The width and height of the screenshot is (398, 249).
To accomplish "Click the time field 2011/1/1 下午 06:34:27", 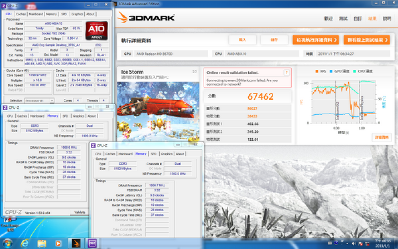I will pyautogui.click(x=353, y=54).
